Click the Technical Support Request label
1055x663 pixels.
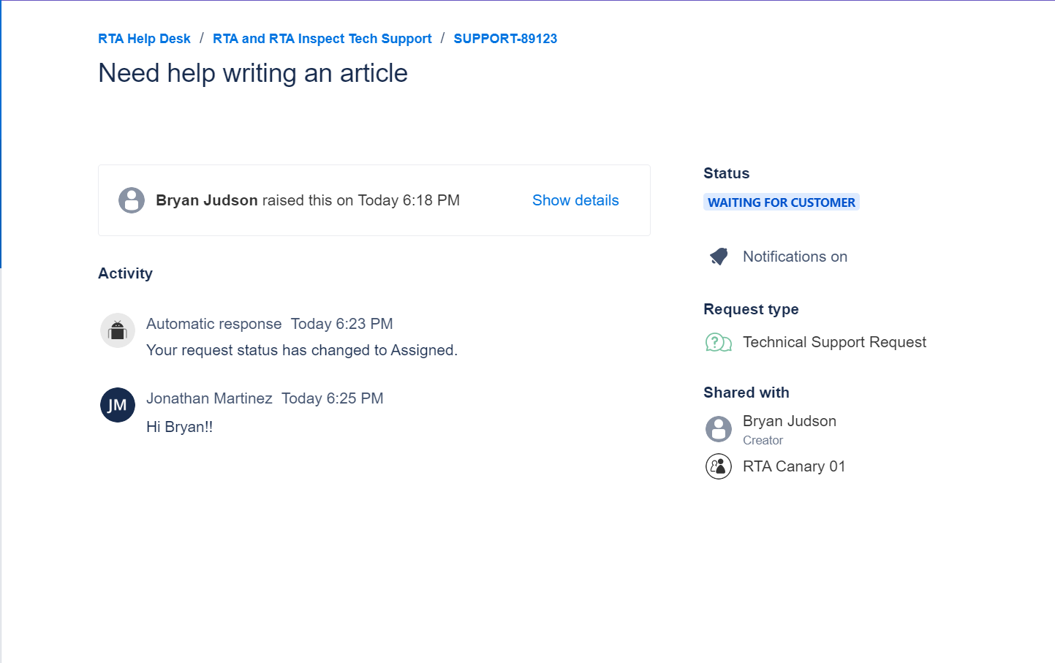click(834, 342)
